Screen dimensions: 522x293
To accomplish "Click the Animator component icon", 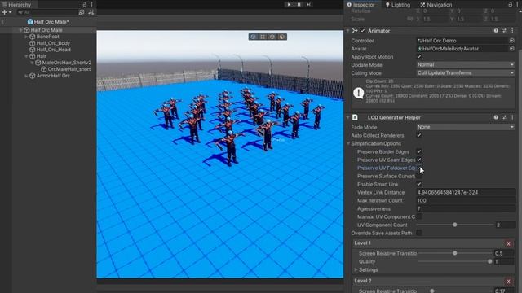I will click(x=355, y=31).
